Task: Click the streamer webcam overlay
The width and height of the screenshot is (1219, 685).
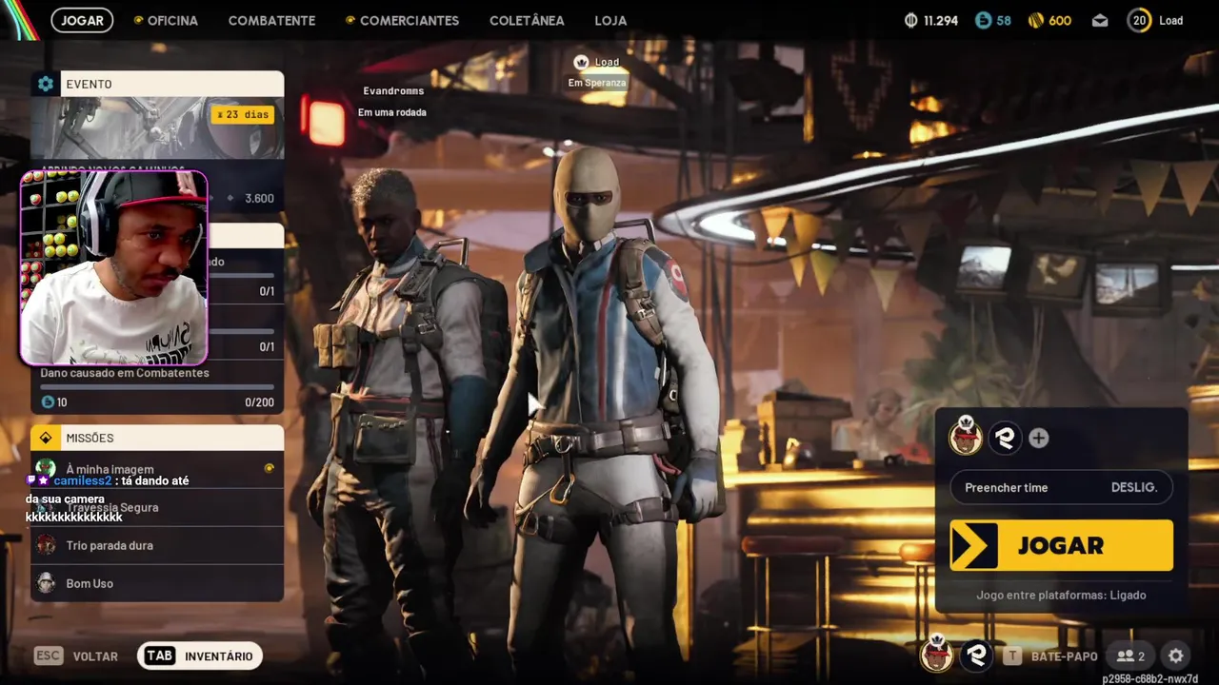Action: [114, 268]
